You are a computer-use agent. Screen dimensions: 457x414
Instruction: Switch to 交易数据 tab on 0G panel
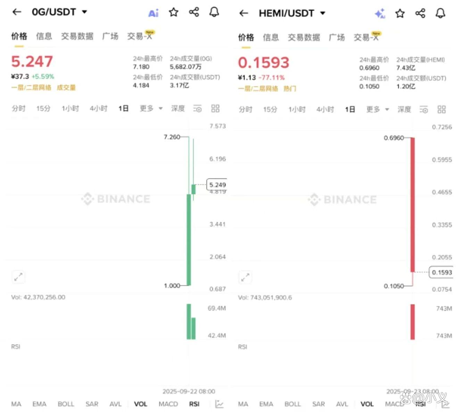tap(77, 36)
